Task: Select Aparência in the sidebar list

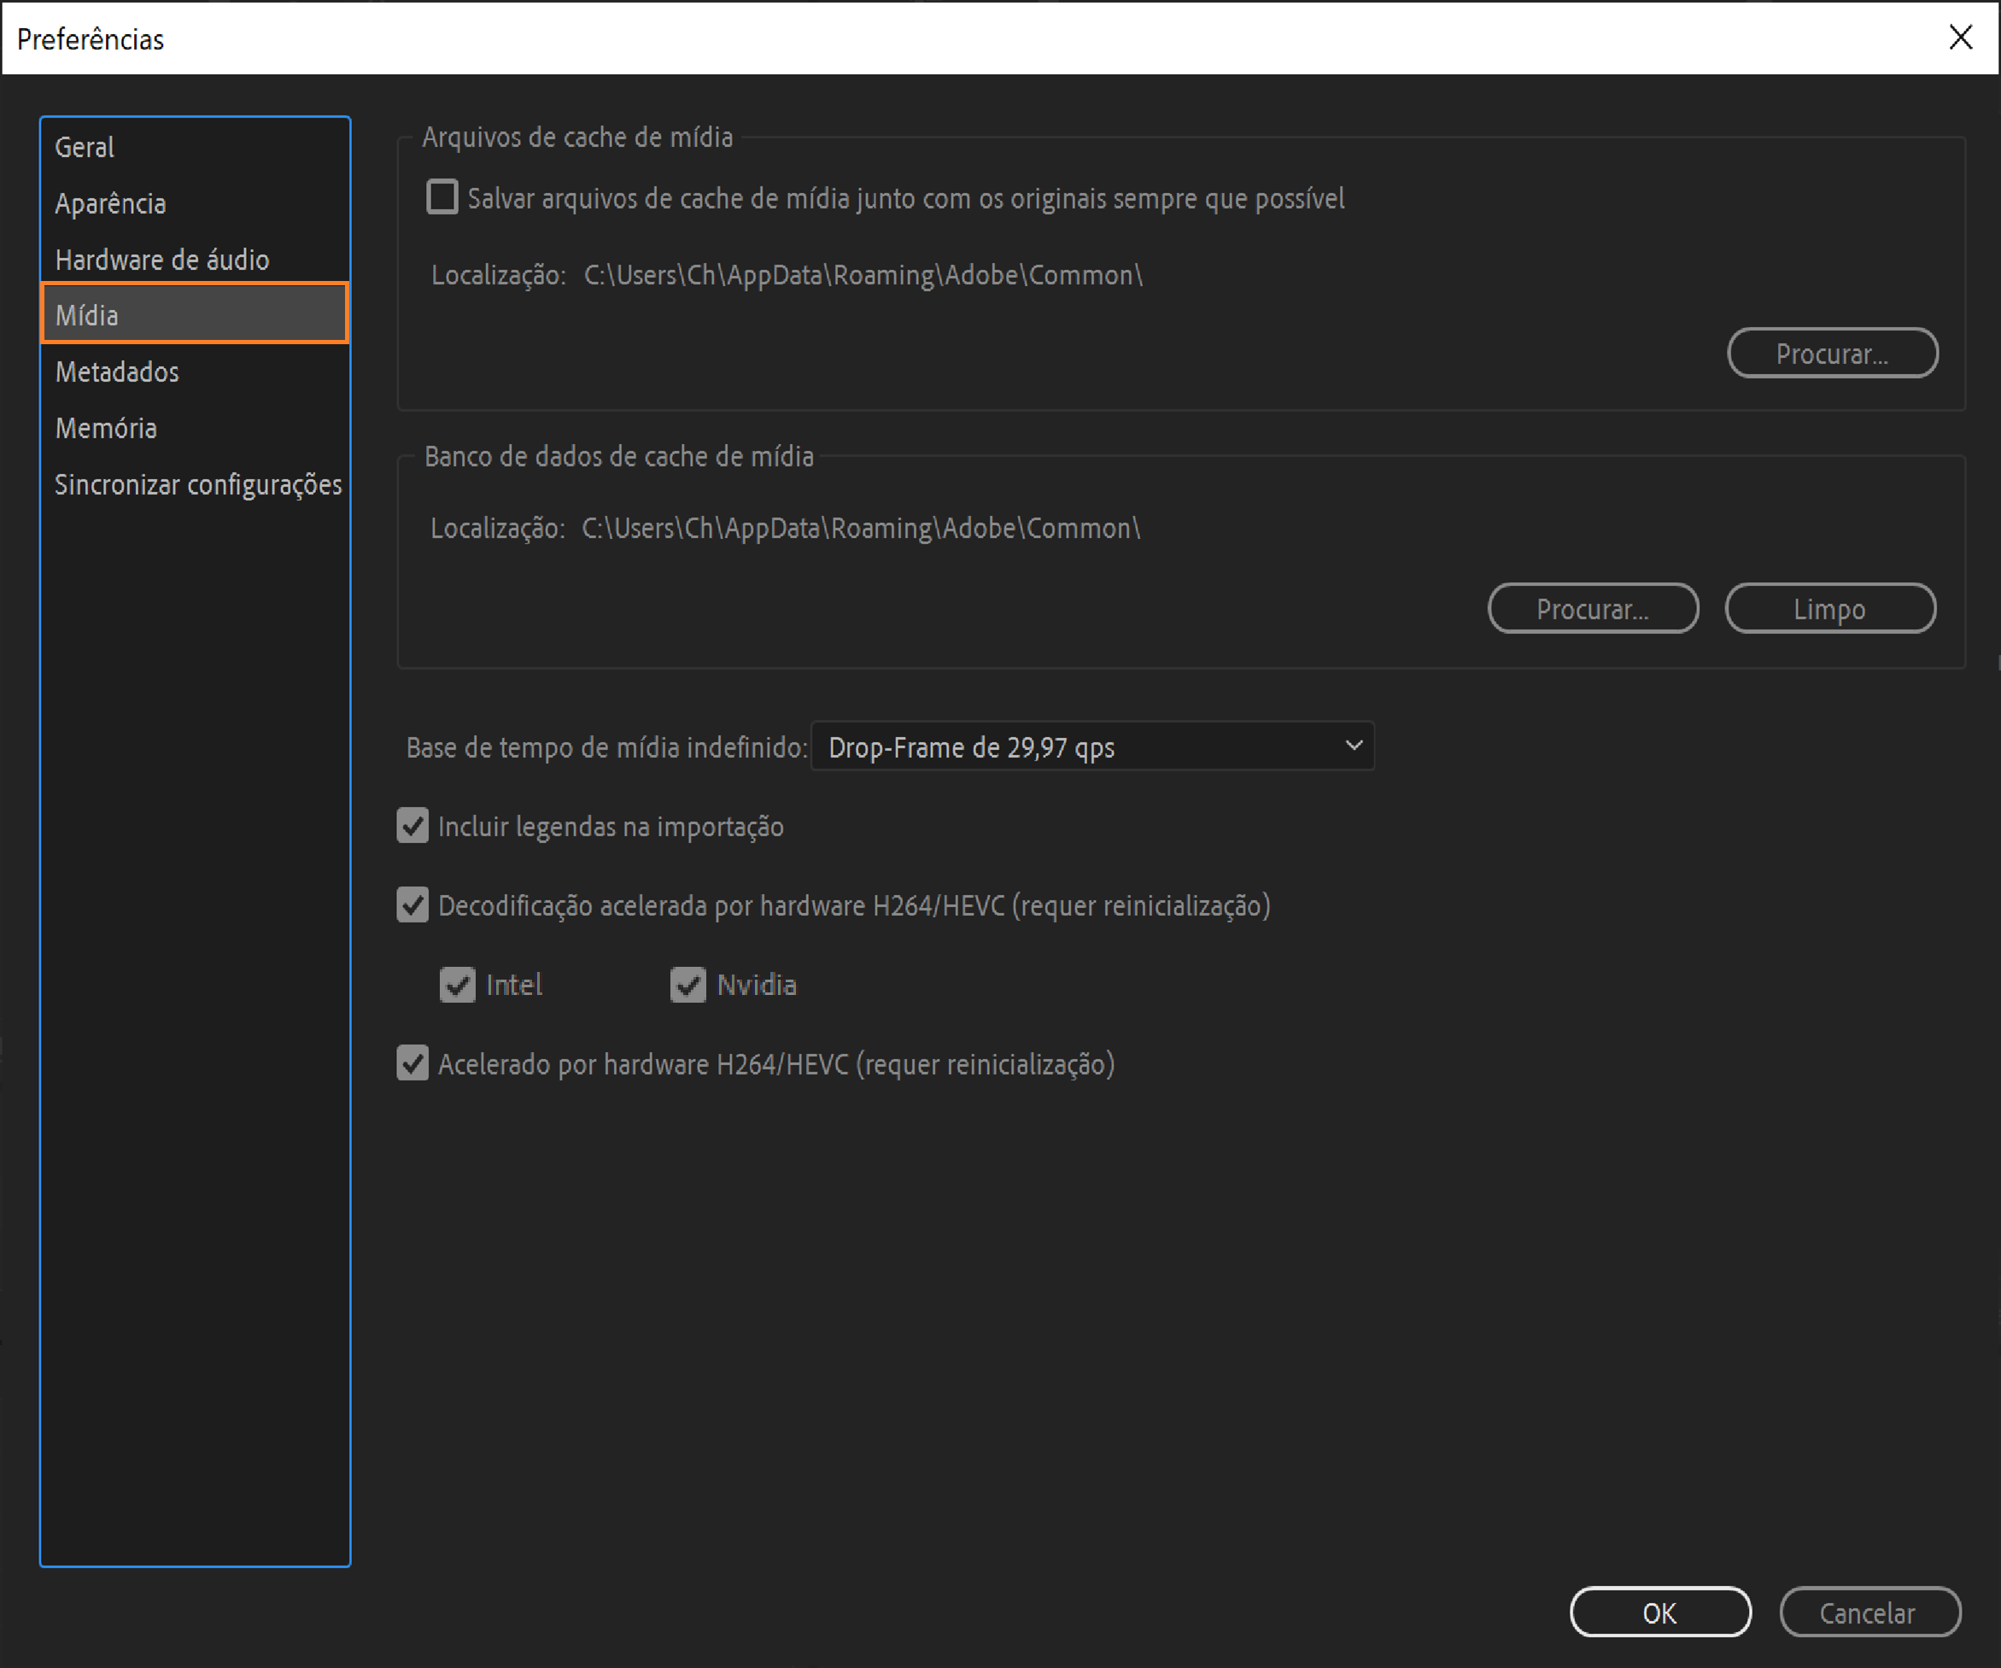Action: [110, 203]
